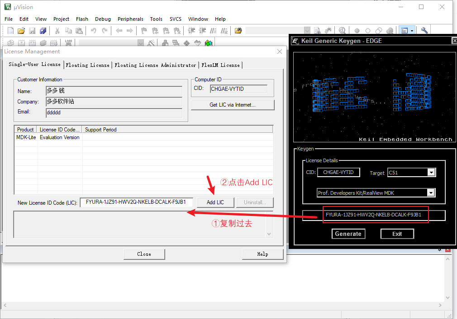Open the Window layout dropdown arrow
The image size is (457, 319).
412,31
